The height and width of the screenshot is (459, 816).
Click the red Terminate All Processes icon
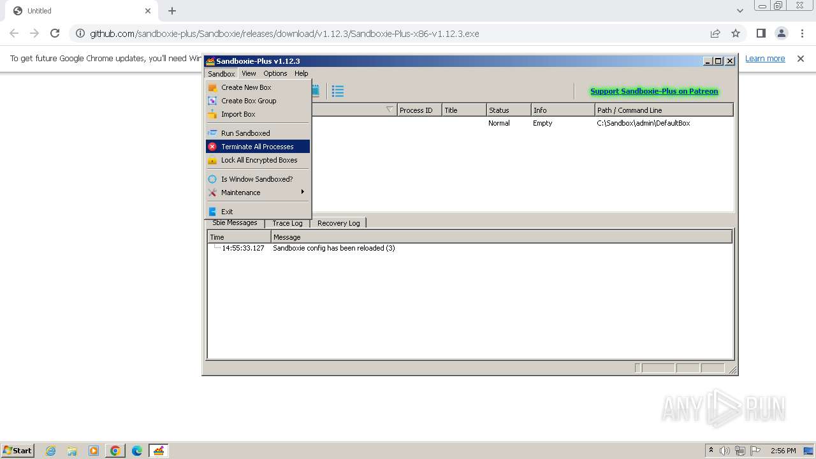point(212,147)
